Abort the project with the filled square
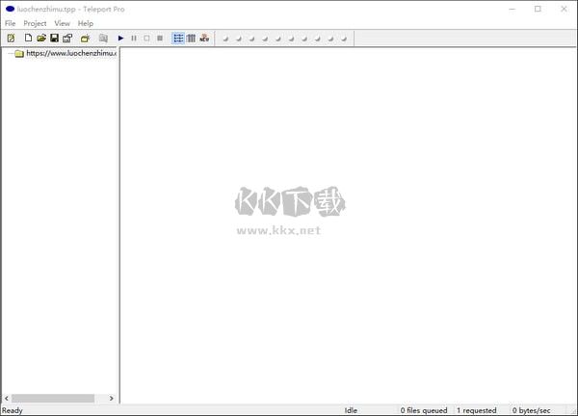The width and height of the screenshot is (578, 416). point(160,38)
